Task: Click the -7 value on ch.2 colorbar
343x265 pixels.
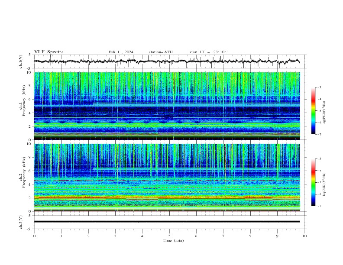Action: tap(319, 206)
